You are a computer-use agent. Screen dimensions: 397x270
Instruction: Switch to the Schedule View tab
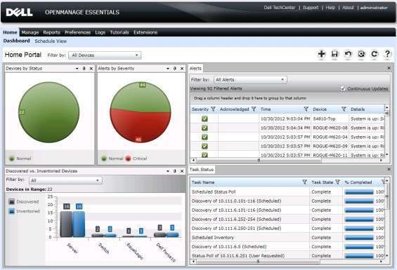51,41
